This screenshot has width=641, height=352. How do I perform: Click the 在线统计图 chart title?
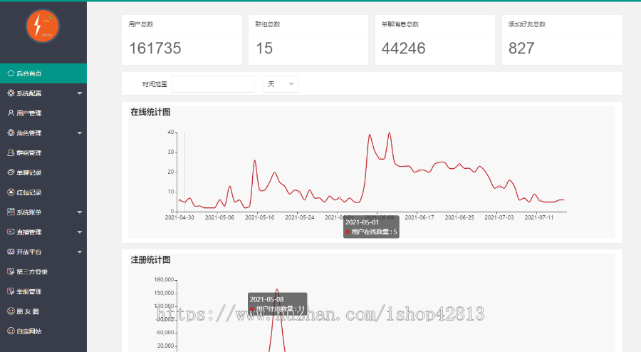[x=150, y=112]
